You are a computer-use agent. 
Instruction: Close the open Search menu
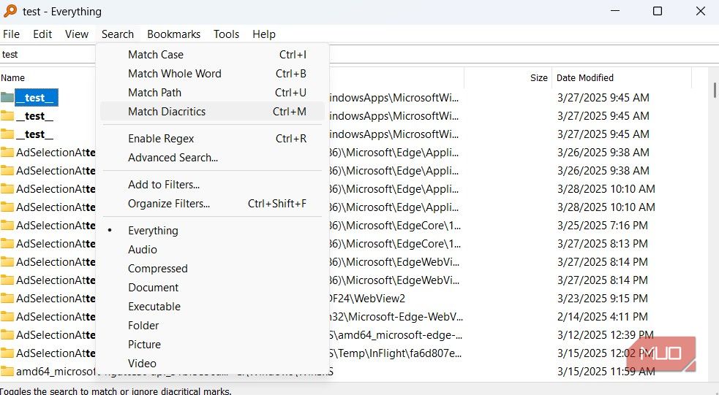[x=117, y=34]
